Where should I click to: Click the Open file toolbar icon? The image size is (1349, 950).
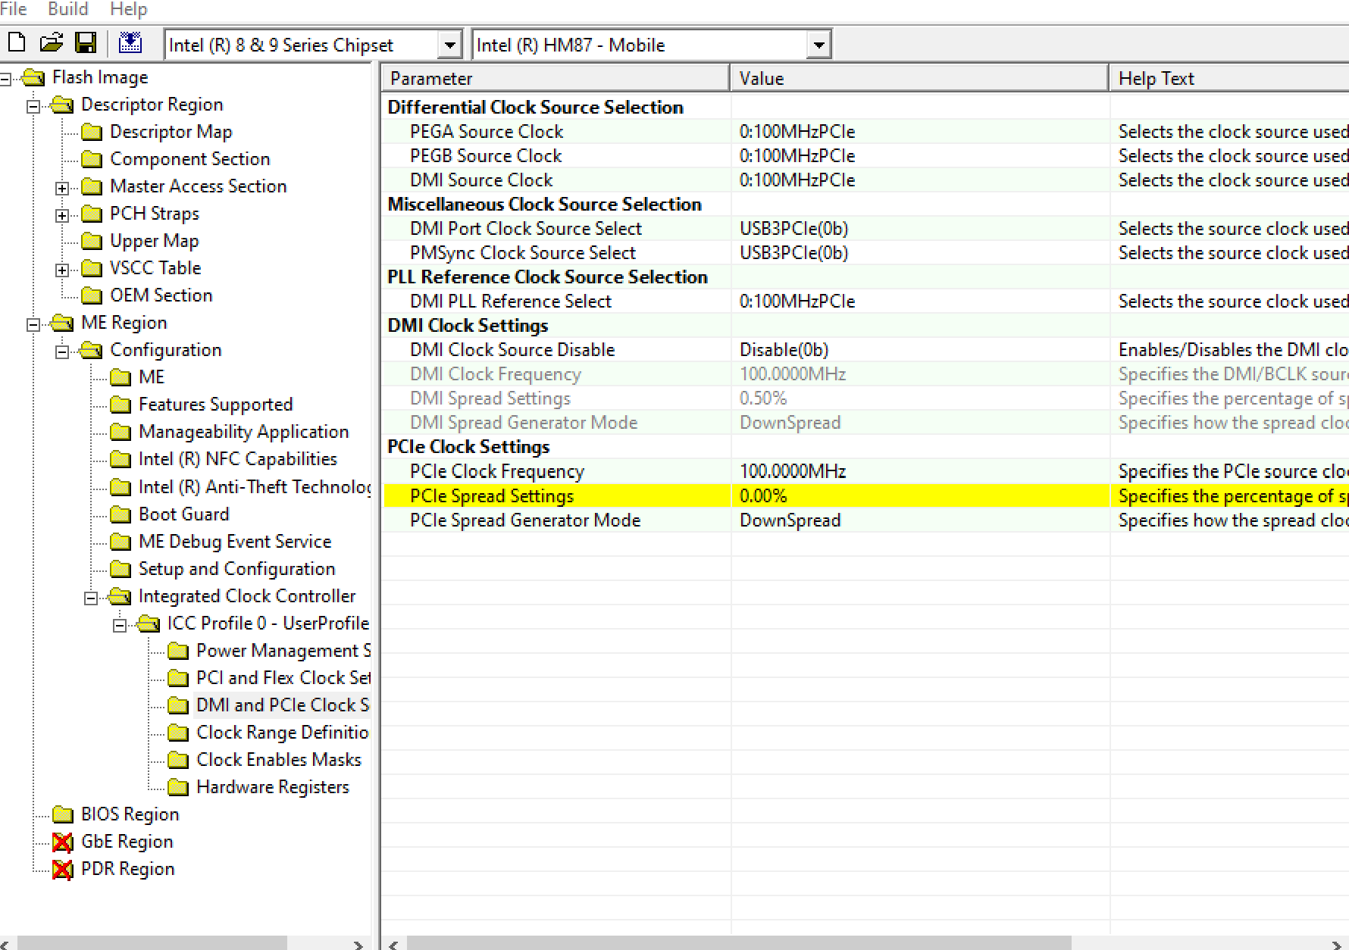[51, 42]
